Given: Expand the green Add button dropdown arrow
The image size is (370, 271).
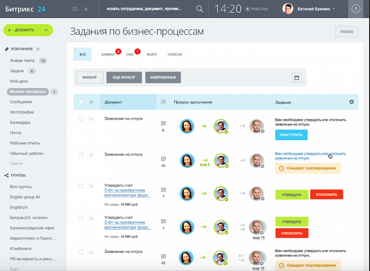Looking at the screenshot, I should (46, 30).
